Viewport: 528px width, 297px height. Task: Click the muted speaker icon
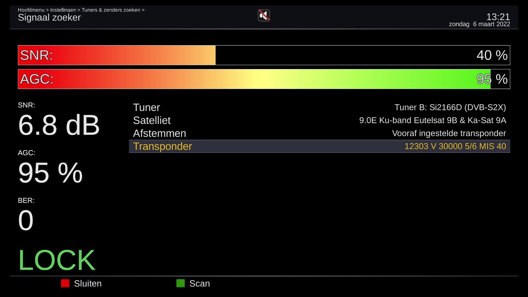click(264, 15)
